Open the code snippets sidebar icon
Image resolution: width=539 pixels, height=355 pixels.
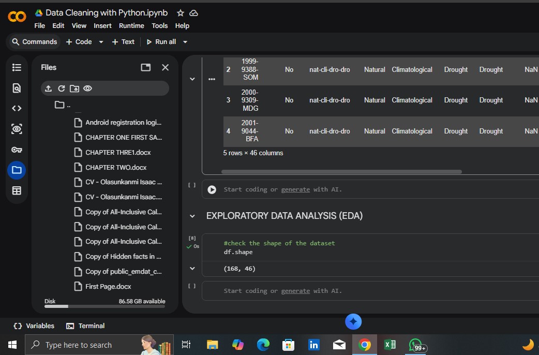click(17, 108)
